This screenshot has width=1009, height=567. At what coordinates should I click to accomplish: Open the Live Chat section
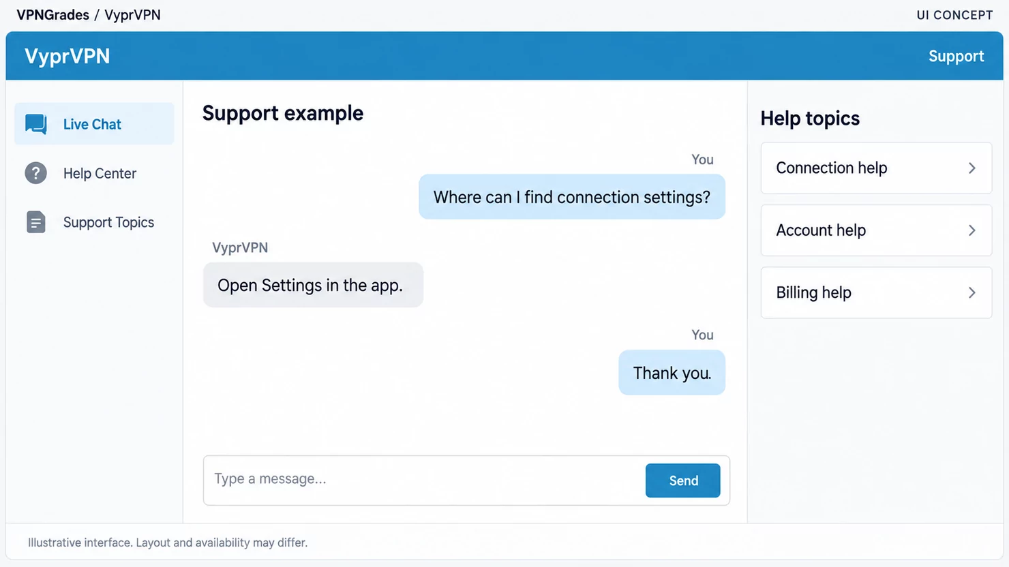pyautogui.click(x=94, y=124)
